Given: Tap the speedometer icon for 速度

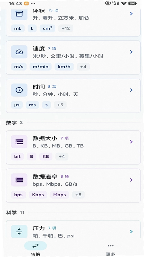Looking at the screenshot, I should (19, 52).
